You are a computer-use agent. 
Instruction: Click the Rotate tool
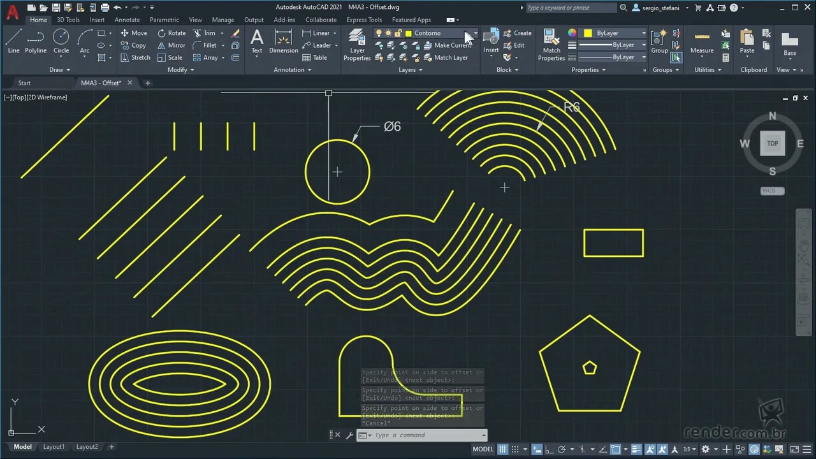[x=171, y=33]
